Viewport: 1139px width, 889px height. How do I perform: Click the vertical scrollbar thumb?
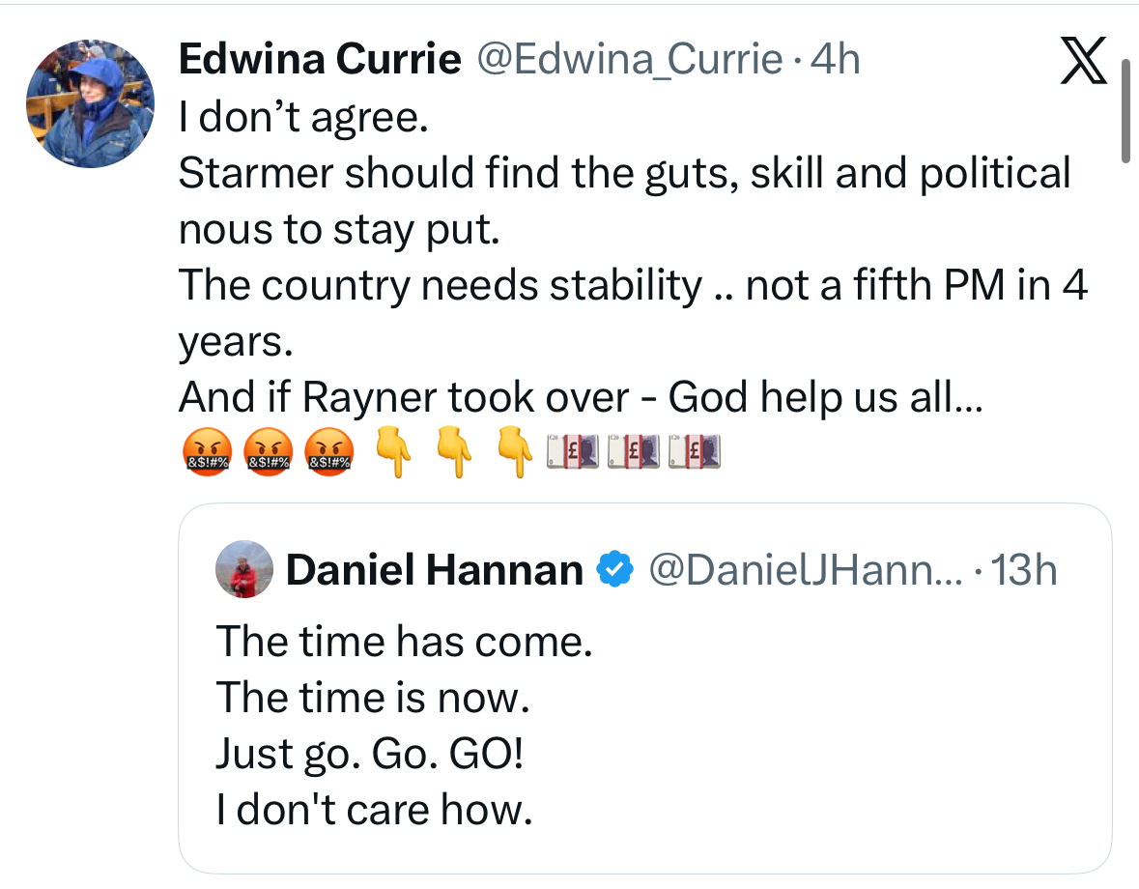(1125, 109)
